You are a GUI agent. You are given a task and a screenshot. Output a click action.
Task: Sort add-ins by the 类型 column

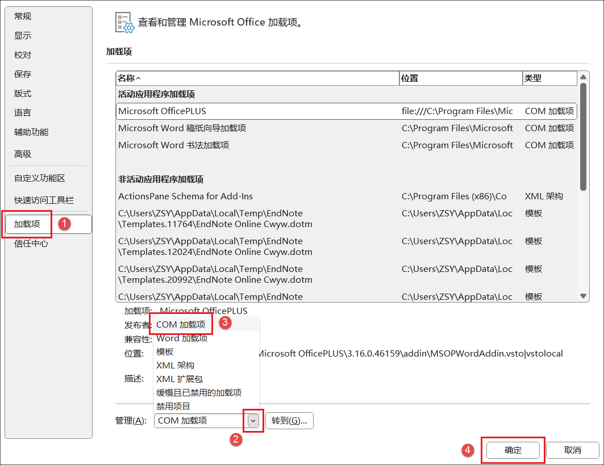(549, 78)
